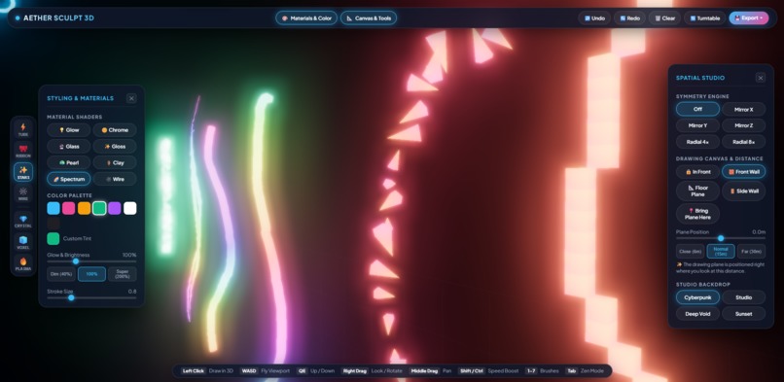The width and height of the screenshot is (784, 382).
Task: Set drawing canvas to Front Wall
Action: coord(743,172)
